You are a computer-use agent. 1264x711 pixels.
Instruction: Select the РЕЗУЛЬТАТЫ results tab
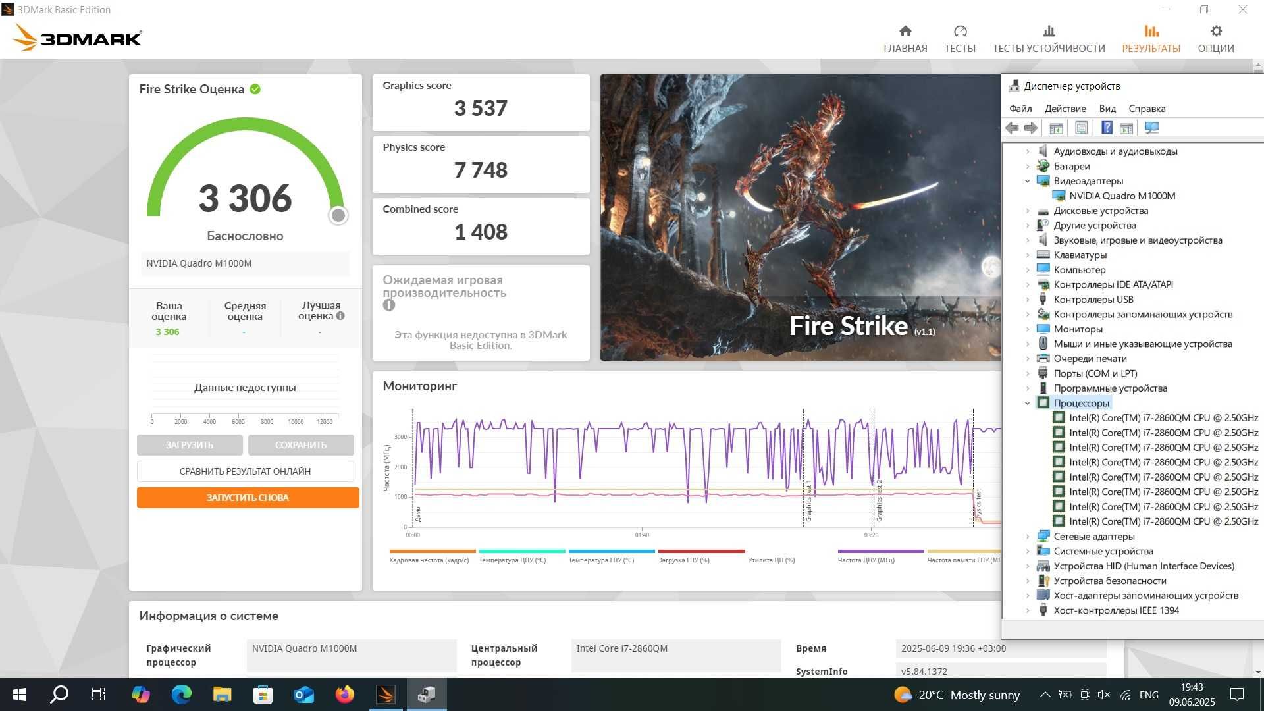[x=1151, y=39]
